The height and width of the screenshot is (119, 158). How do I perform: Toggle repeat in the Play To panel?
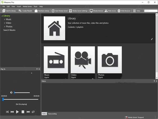pyautogui.click(x=33, y=112)
